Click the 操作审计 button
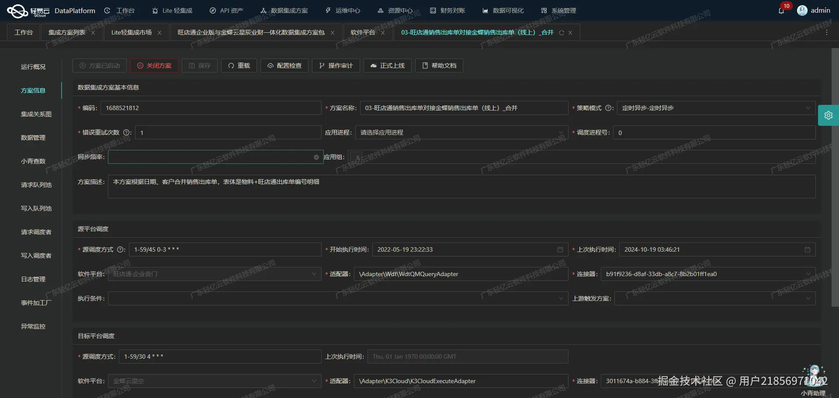The height and width of the screenshot is (398, 839). [x=336, y=66]
